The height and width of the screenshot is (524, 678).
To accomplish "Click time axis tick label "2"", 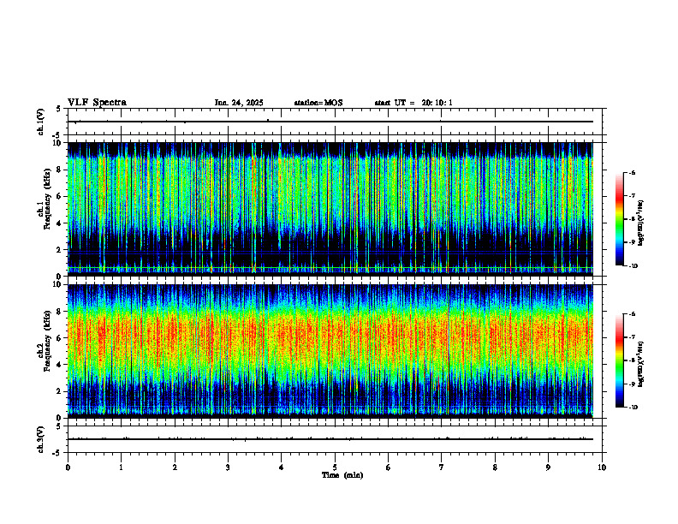I will pos(175,467).
